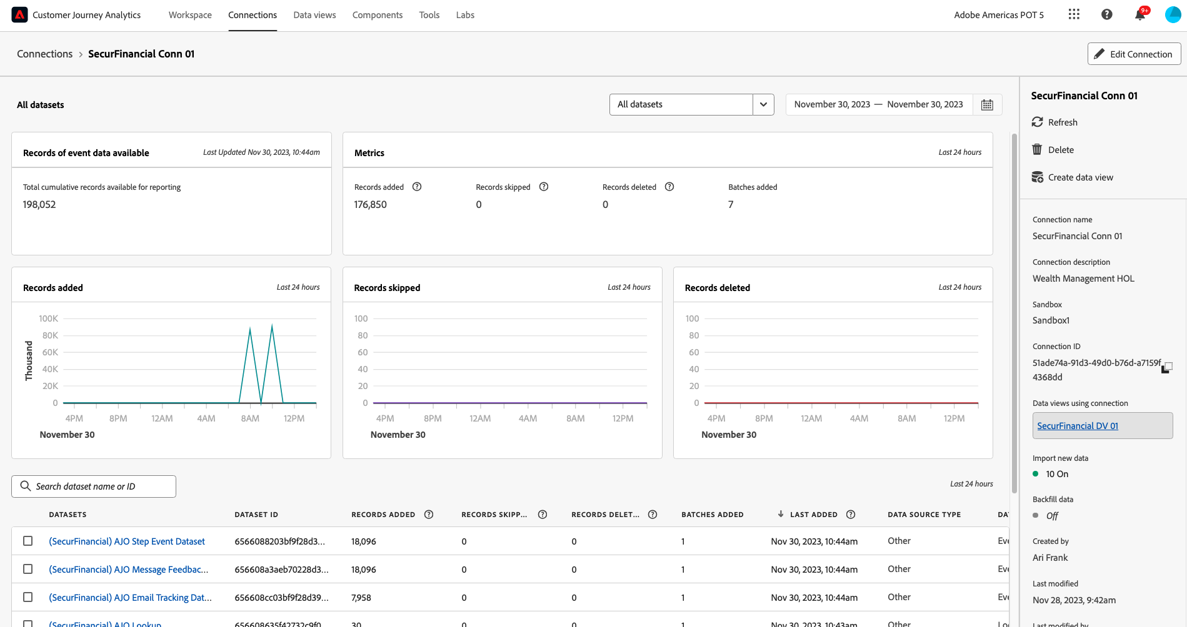Go back to Connections breadcrumb

(45, 54)
